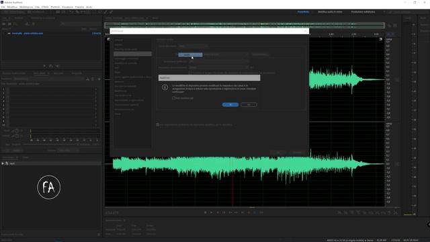Choose the highlighted input device option

click(190, 55)
